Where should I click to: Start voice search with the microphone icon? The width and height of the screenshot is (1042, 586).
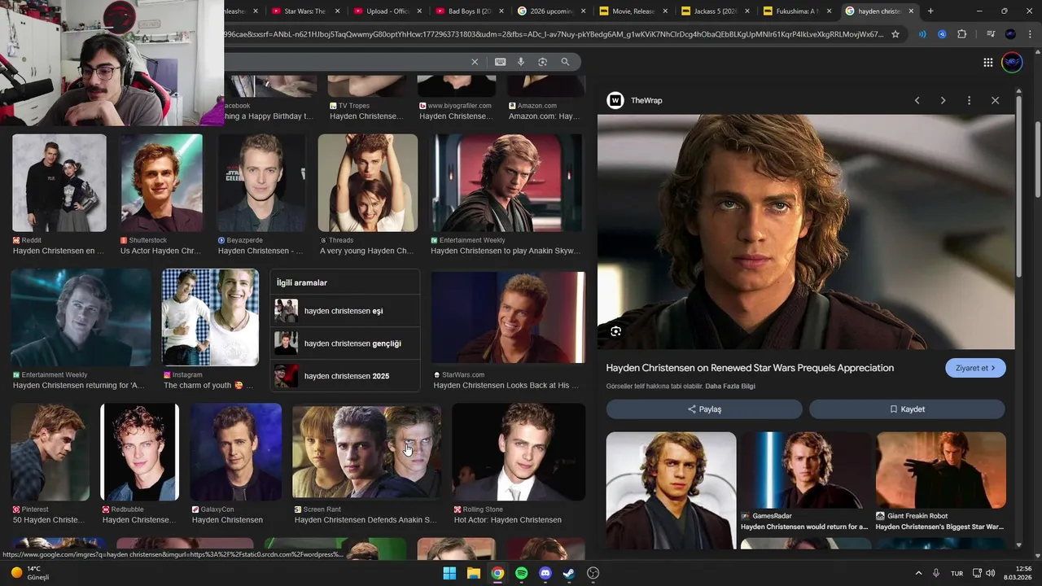click(521, 62)
